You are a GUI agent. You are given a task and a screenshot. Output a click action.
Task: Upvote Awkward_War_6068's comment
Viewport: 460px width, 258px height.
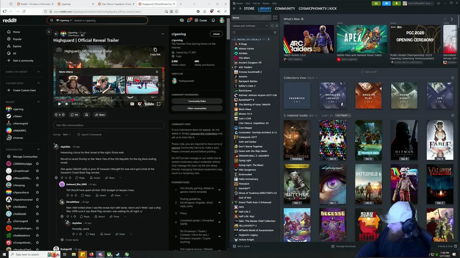pos(68,195)
